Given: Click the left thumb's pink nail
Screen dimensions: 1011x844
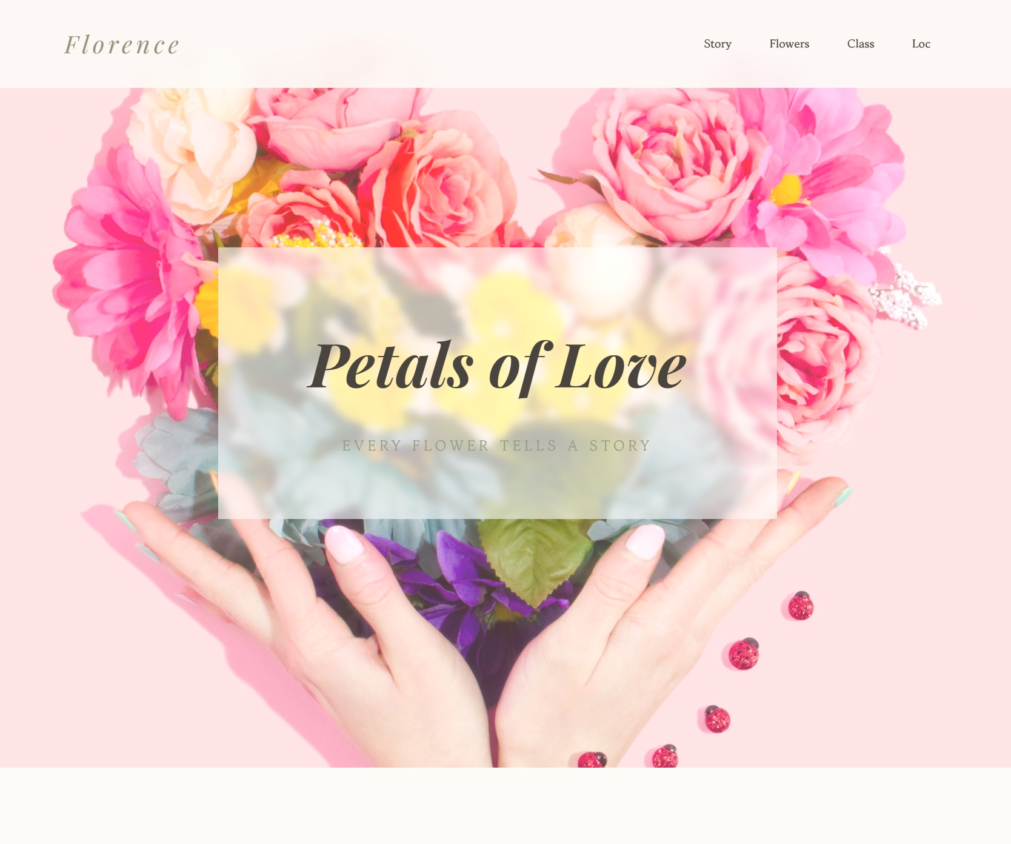Looking at the screenshot, I should pyautogui.click(x=344, y=544).
